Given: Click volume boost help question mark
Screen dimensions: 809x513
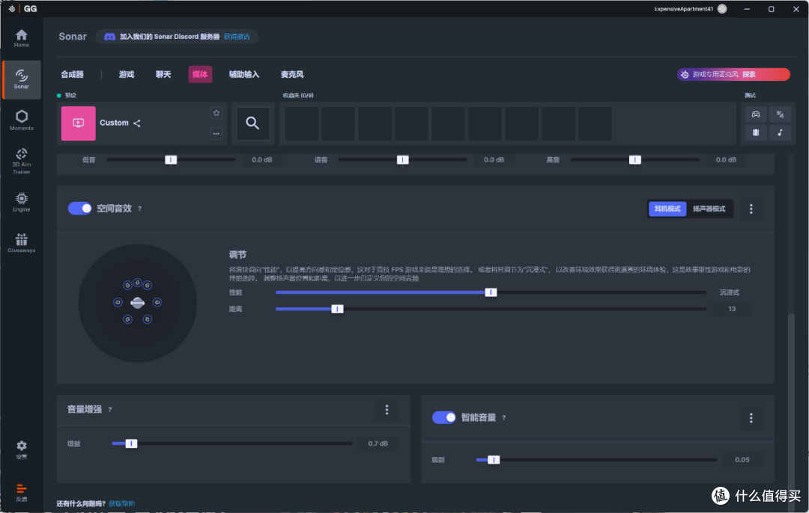Looking at the screenshot, I should pyautogui.click(x=110, y=410).
